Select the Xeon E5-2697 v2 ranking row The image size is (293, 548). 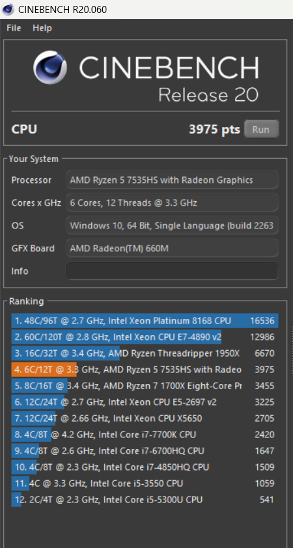coord(145,402)
